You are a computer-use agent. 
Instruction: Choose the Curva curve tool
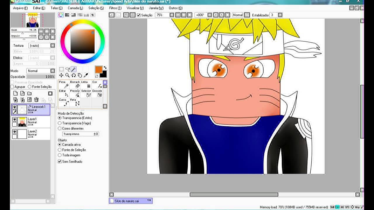click(64, 102)
